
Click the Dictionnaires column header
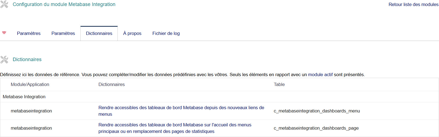point(111,85)
